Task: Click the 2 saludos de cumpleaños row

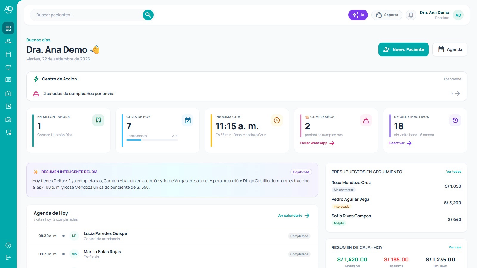Action: pyautogui.click(x=247, y=94)
